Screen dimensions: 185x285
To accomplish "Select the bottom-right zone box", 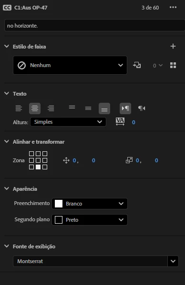I will click(x=45, y=167).
